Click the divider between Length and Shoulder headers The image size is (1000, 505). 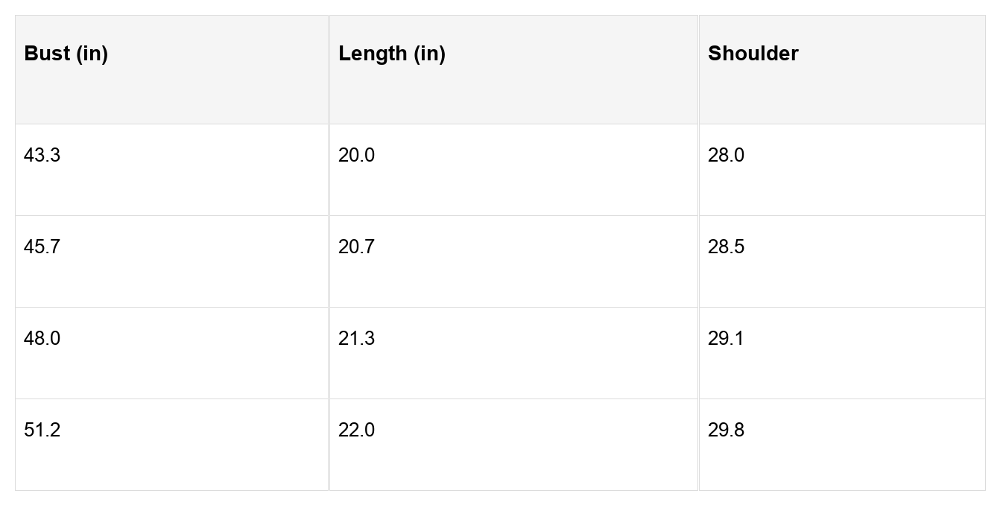point(698,70)
